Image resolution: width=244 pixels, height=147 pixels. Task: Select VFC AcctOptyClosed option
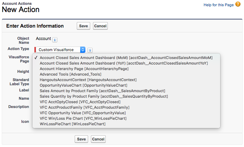(x=80, y=102)
